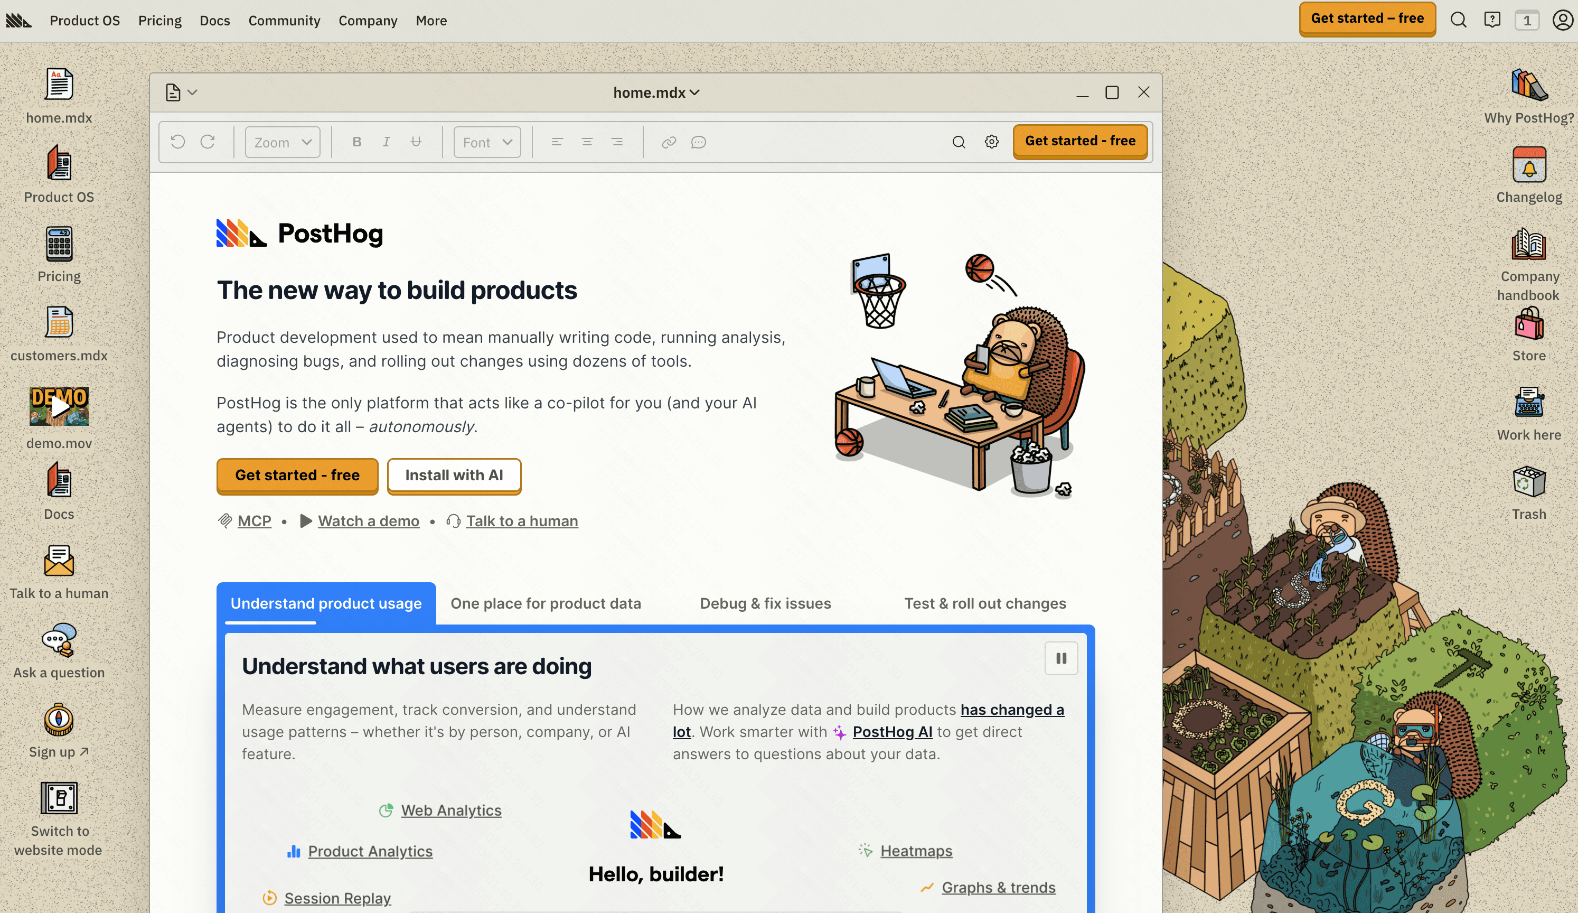
Task: Open the Talk to a human envelope icon
Action: [x=59, y=561]
